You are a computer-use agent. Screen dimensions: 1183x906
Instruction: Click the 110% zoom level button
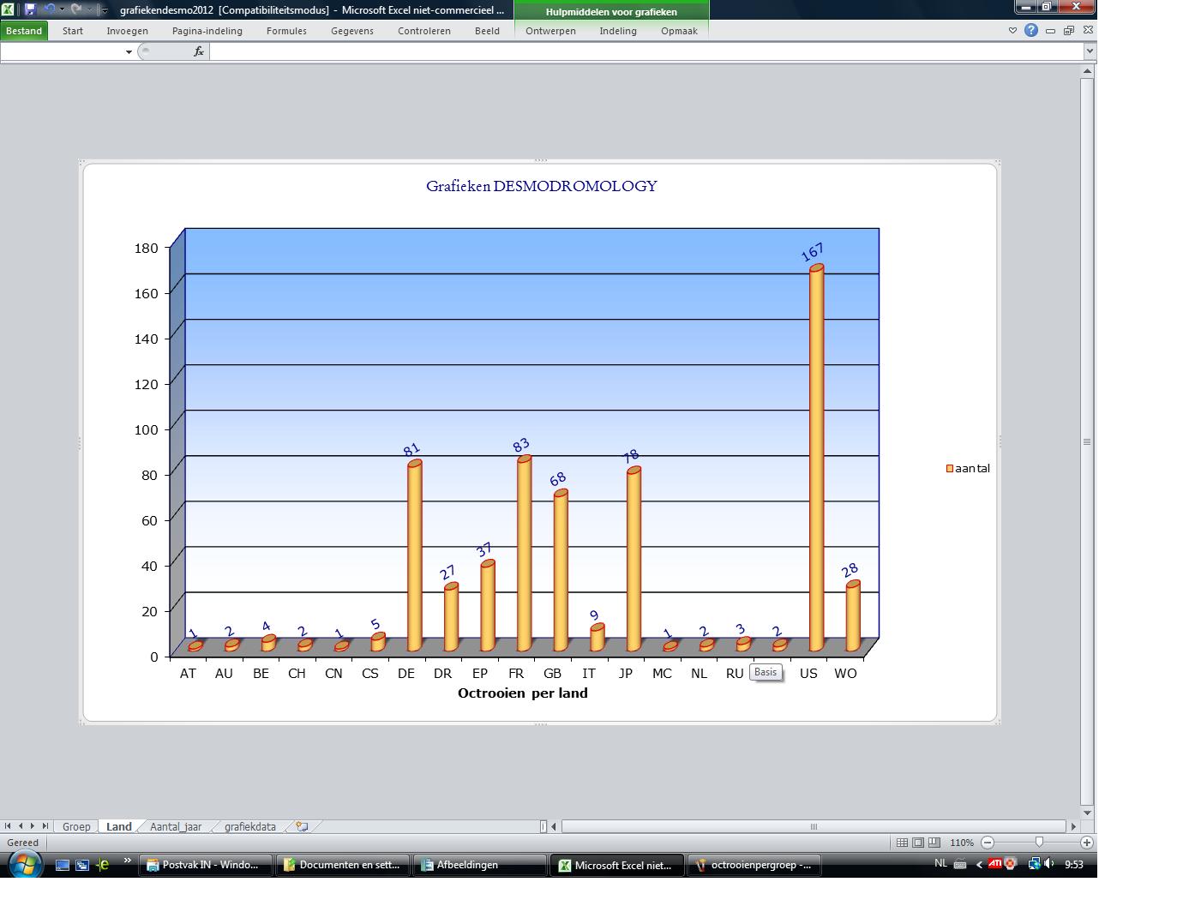click(961, 843)
